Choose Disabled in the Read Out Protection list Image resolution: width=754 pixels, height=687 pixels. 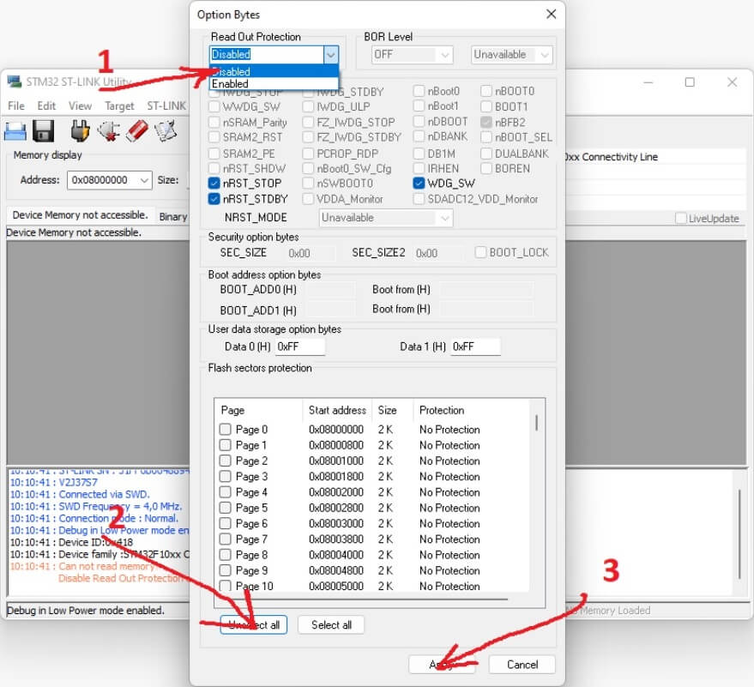274,72
